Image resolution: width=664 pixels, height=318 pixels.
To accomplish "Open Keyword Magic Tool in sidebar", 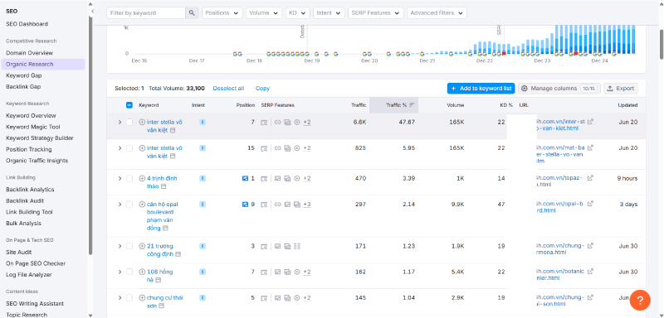I will [x=33, y=127].
